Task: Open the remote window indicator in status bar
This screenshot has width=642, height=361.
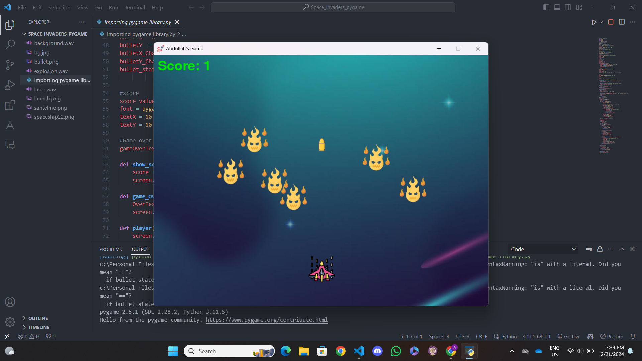Action: 7,336
